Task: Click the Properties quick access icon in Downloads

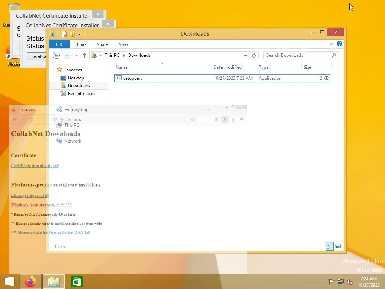Action: 64,34
